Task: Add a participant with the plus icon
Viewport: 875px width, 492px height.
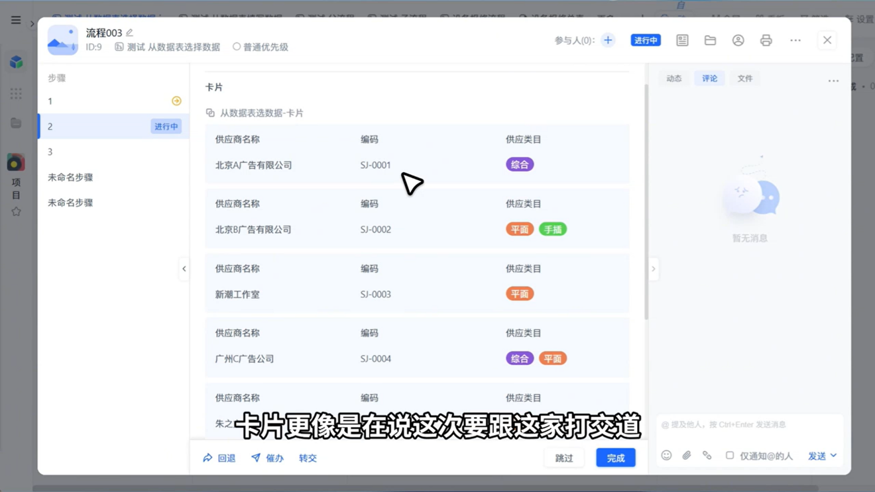Action: click(x=608, y=40)
